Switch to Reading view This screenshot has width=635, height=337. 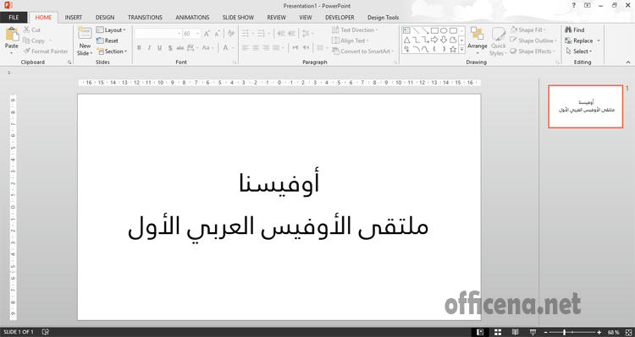(515, 332)
